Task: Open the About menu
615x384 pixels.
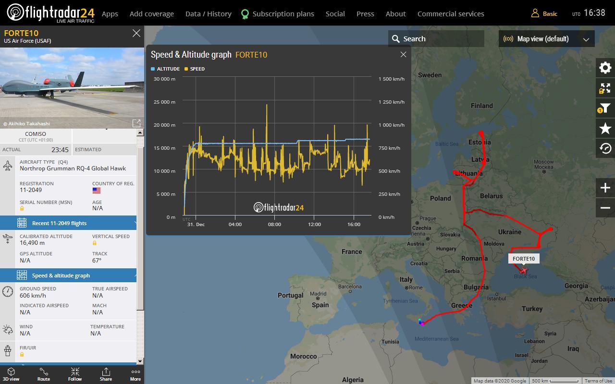Action: 396,13
